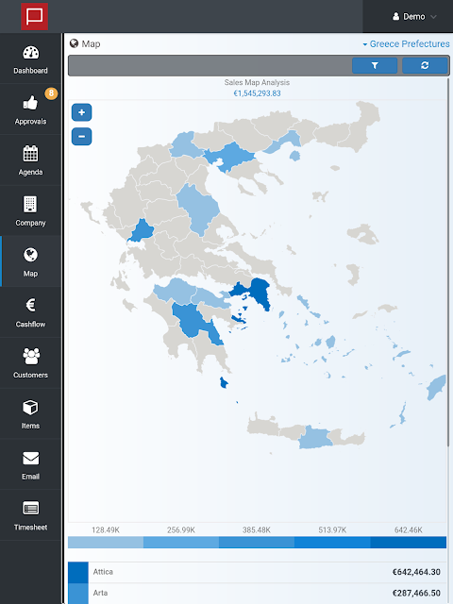The image size is (453, 604).
Task: Expand the Greece Prefectures dropdown
Action: point(406,44)
